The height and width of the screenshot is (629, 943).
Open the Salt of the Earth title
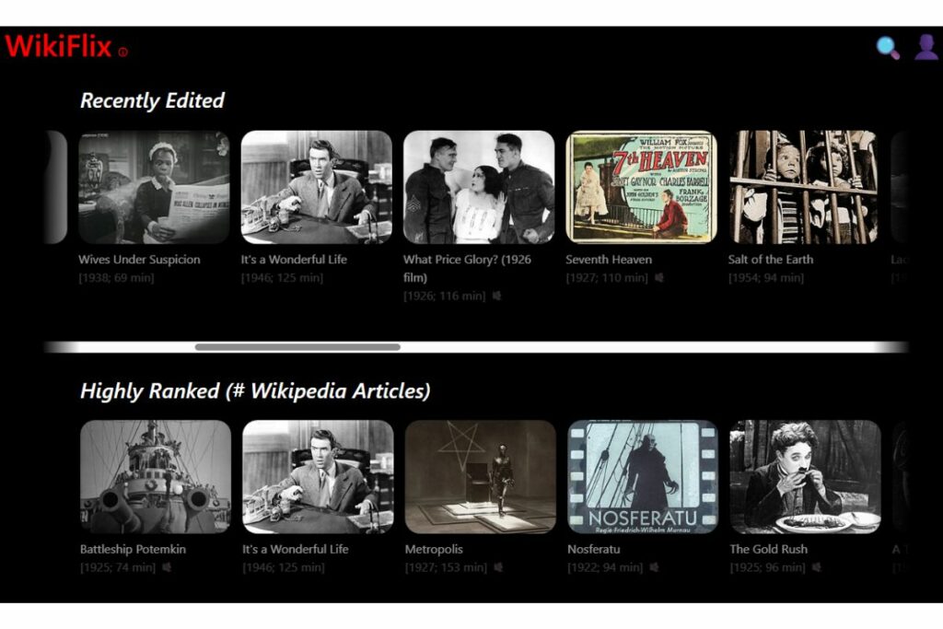pos(771,259)
